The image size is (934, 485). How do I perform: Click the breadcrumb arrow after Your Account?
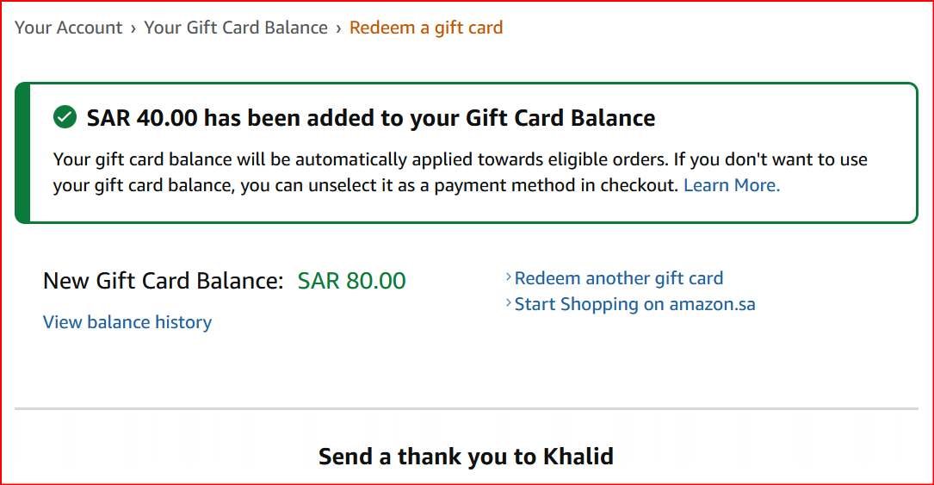[133, 28]
